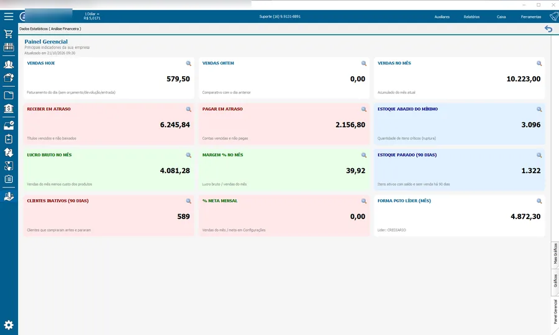The image size is (559, 335).
Task: Open the Relatórios menu
Action: click(x=471, y=17)
